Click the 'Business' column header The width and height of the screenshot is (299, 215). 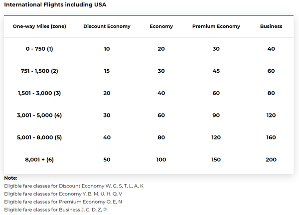click(x=271, y=26)
